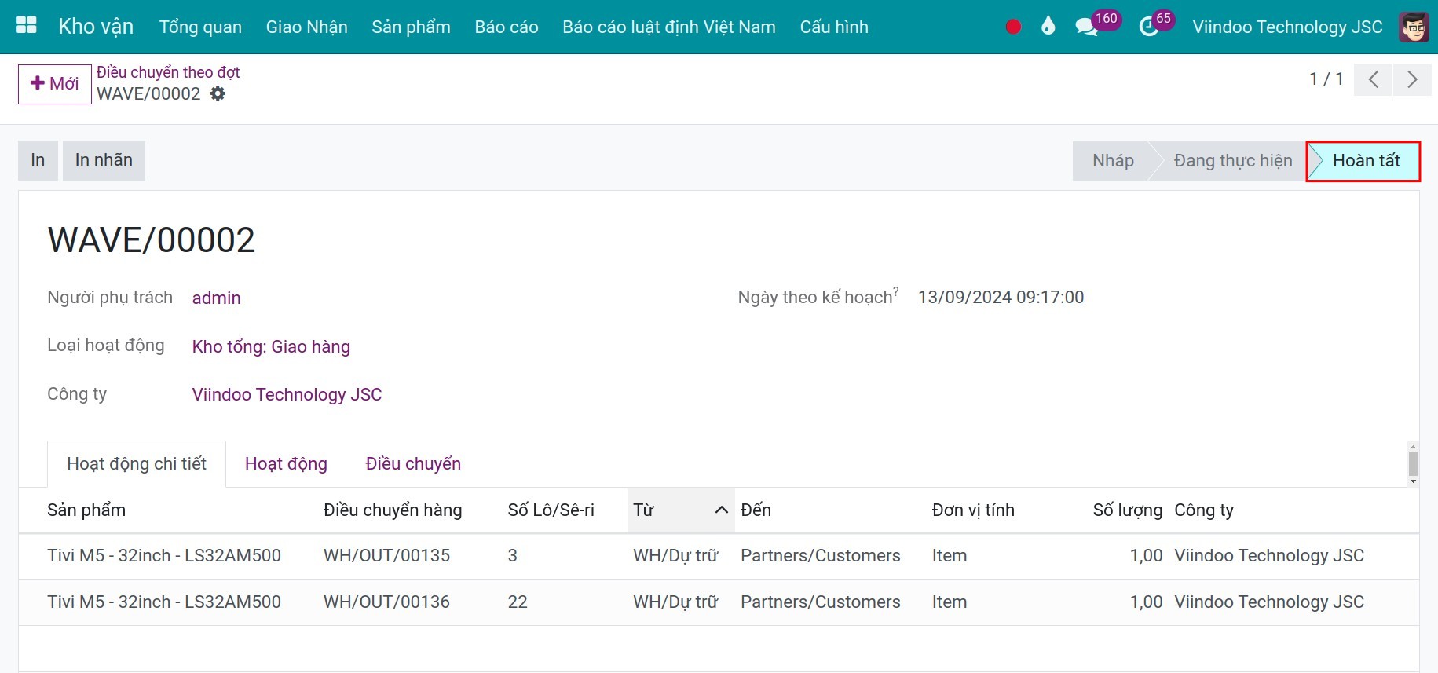Image resolution: width=1438 pixels, height=673 pixels.
Task: Open the gear actions menu beside WAVE/00002
Action: tap(218, 94)
